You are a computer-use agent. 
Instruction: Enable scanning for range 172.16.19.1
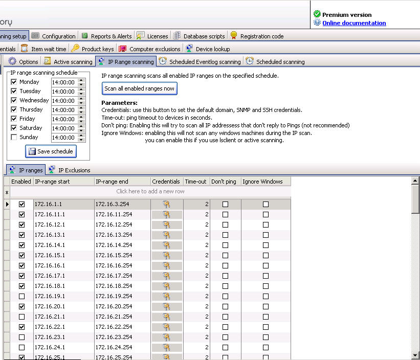coord(21,296)
